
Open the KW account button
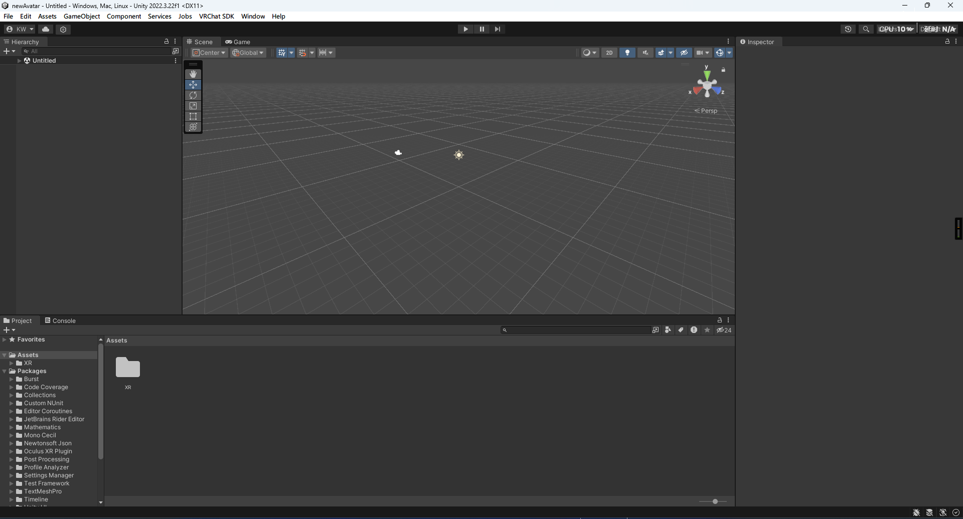click(20, 29)
